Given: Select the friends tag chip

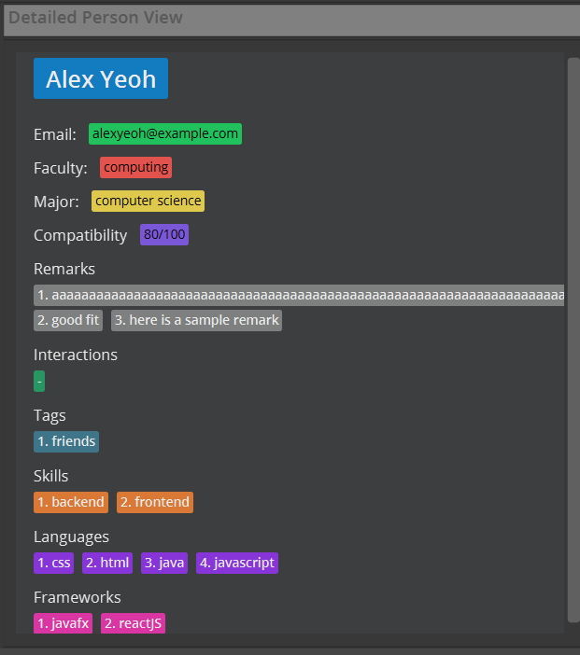Looking at the screenshot, I should click(x=66, y=441).
